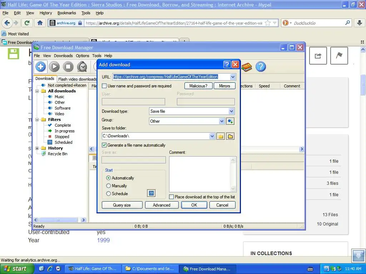Click the create folder icon beside browse
This screenshot has width=366, height=274.
coord(230,136)
